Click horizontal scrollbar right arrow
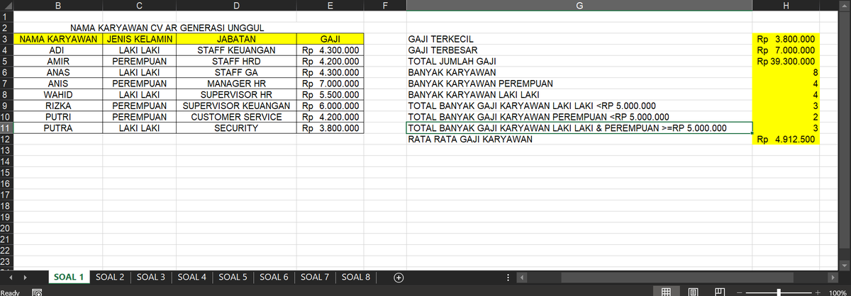The width and height of the screenshot is (851, 296). (x=833, y=278)
